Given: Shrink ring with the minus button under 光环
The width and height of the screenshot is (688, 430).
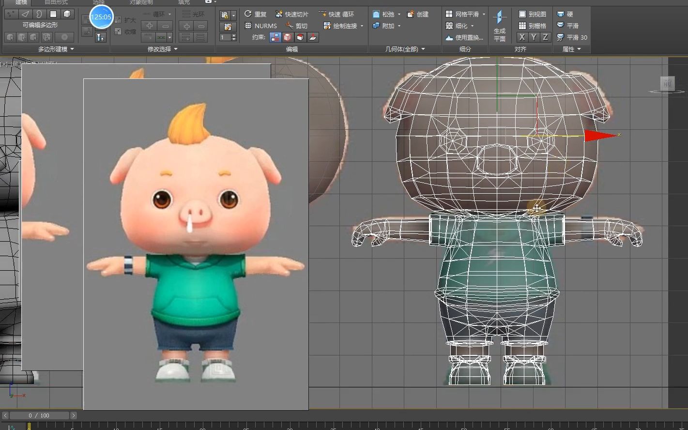Looking at the screenshot, I should click(201, 26).
